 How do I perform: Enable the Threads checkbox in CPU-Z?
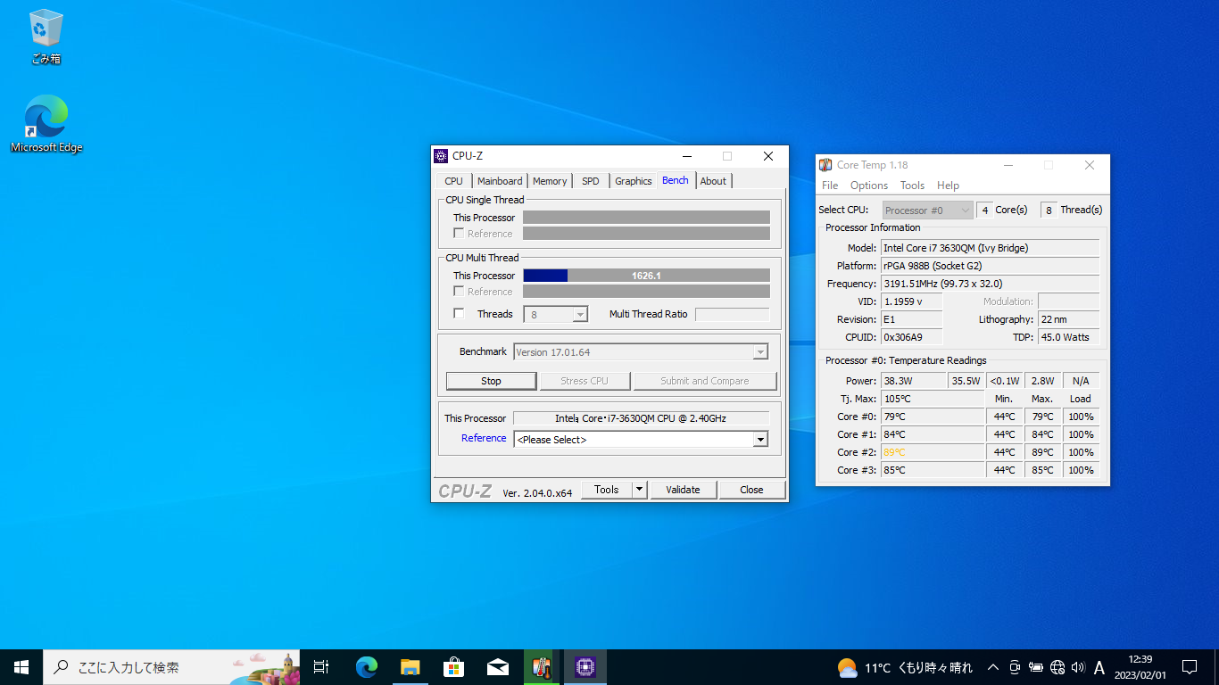pyautogui.click(x=459, y=314)
